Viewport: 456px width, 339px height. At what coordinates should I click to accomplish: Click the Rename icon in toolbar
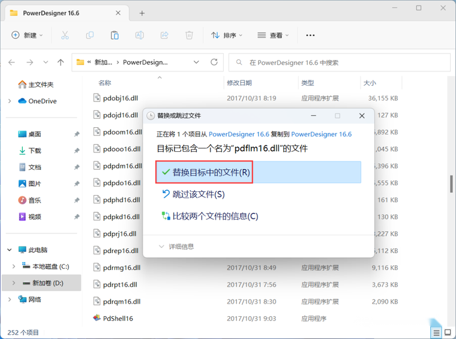pyautogui.click(x=140, y=35)
